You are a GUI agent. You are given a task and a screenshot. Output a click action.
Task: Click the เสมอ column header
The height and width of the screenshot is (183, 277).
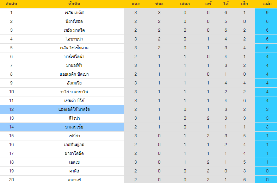point(185,4)
